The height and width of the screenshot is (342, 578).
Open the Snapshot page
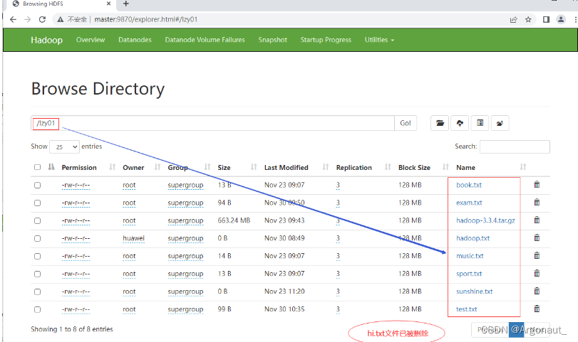(x=272, y=40)
